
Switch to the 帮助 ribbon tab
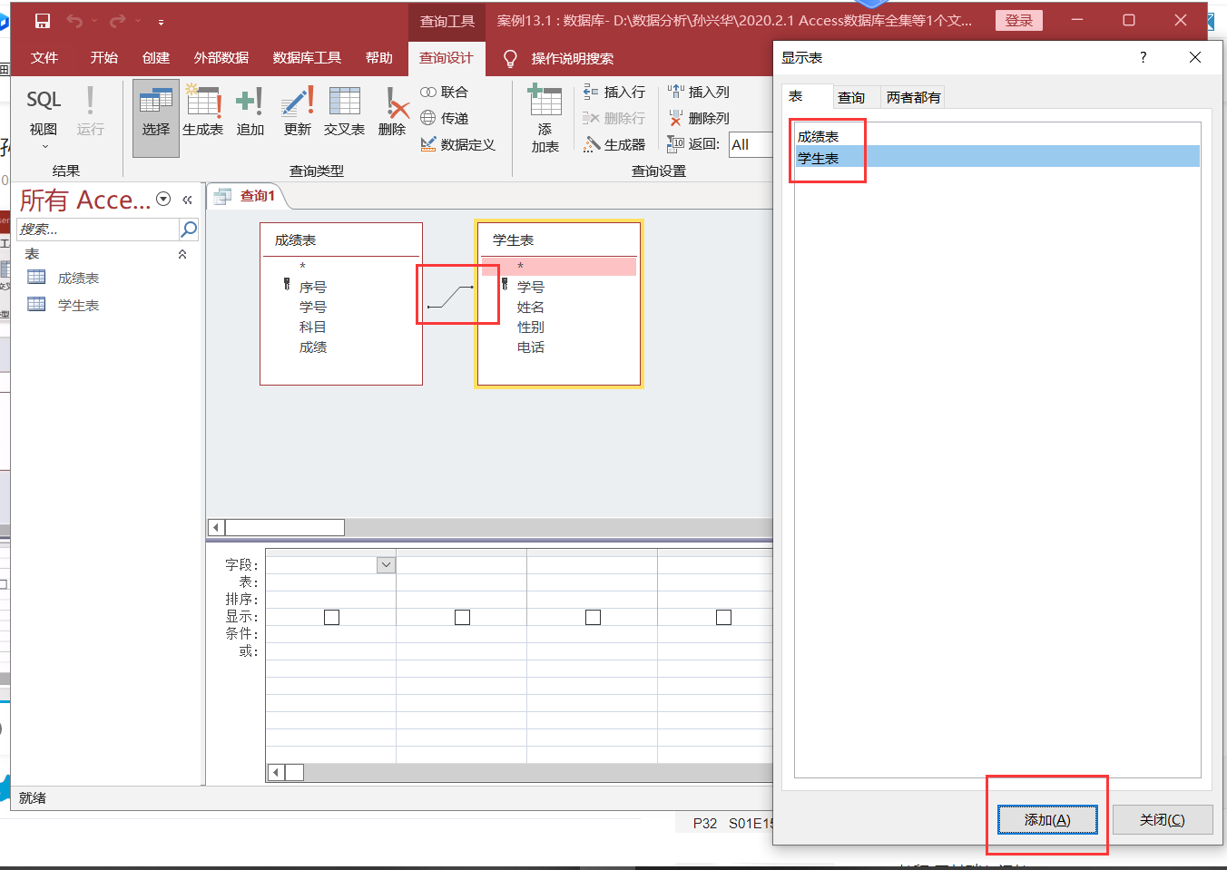[379, 58]
